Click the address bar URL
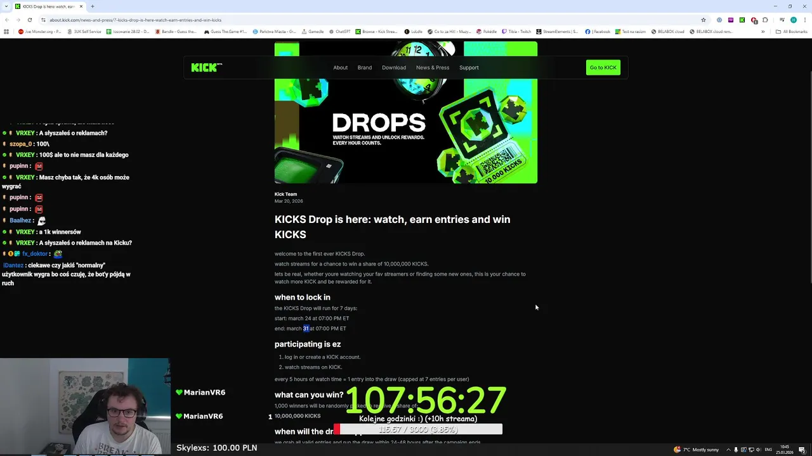The height and width of the screenshot is (456, 812). point(136,20)
